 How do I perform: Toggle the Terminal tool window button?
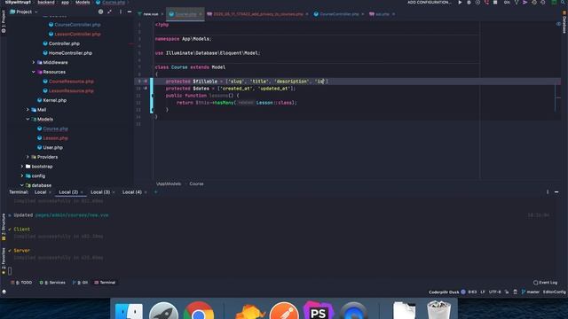click(x=105, y=283)
